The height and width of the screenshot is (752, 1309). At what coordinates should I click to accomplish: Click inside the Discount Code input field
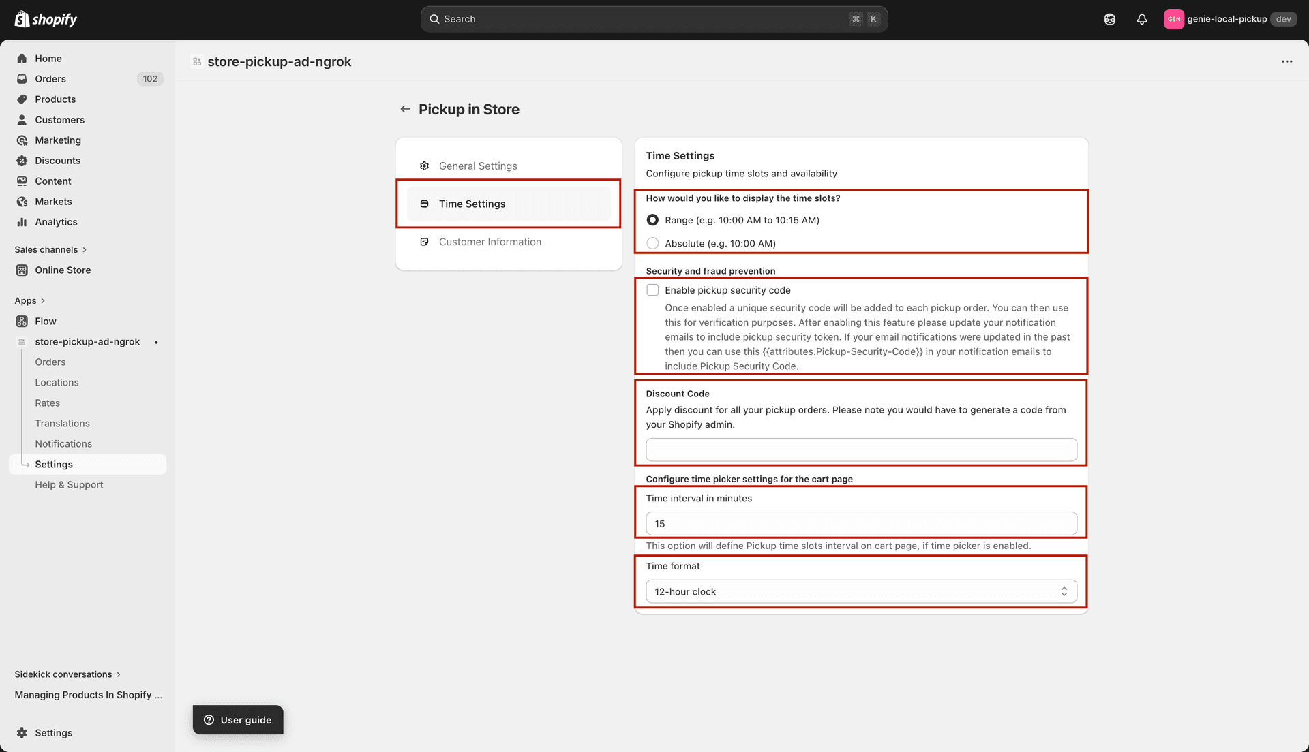(860, 450)
